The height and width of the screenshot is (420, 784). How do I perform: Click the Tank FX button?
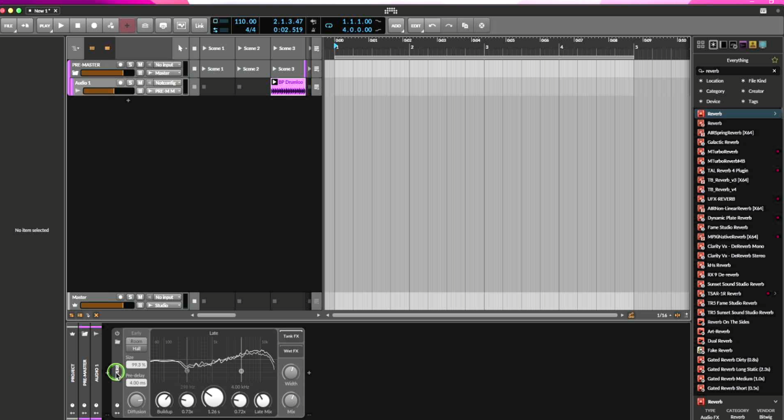click(x=291, y=336)
